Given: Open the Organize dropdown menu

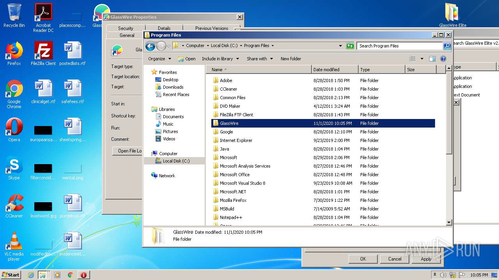Looking at the screenshot, I should coord(159,59).
